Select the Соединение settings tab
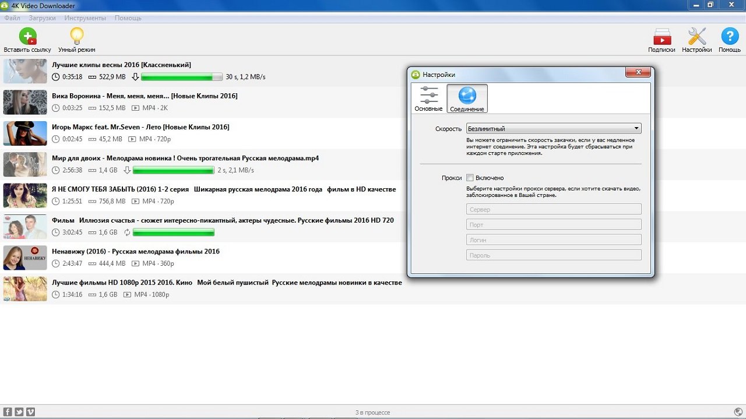Viewport: 746px width, 419px height. tap(467, 98)
